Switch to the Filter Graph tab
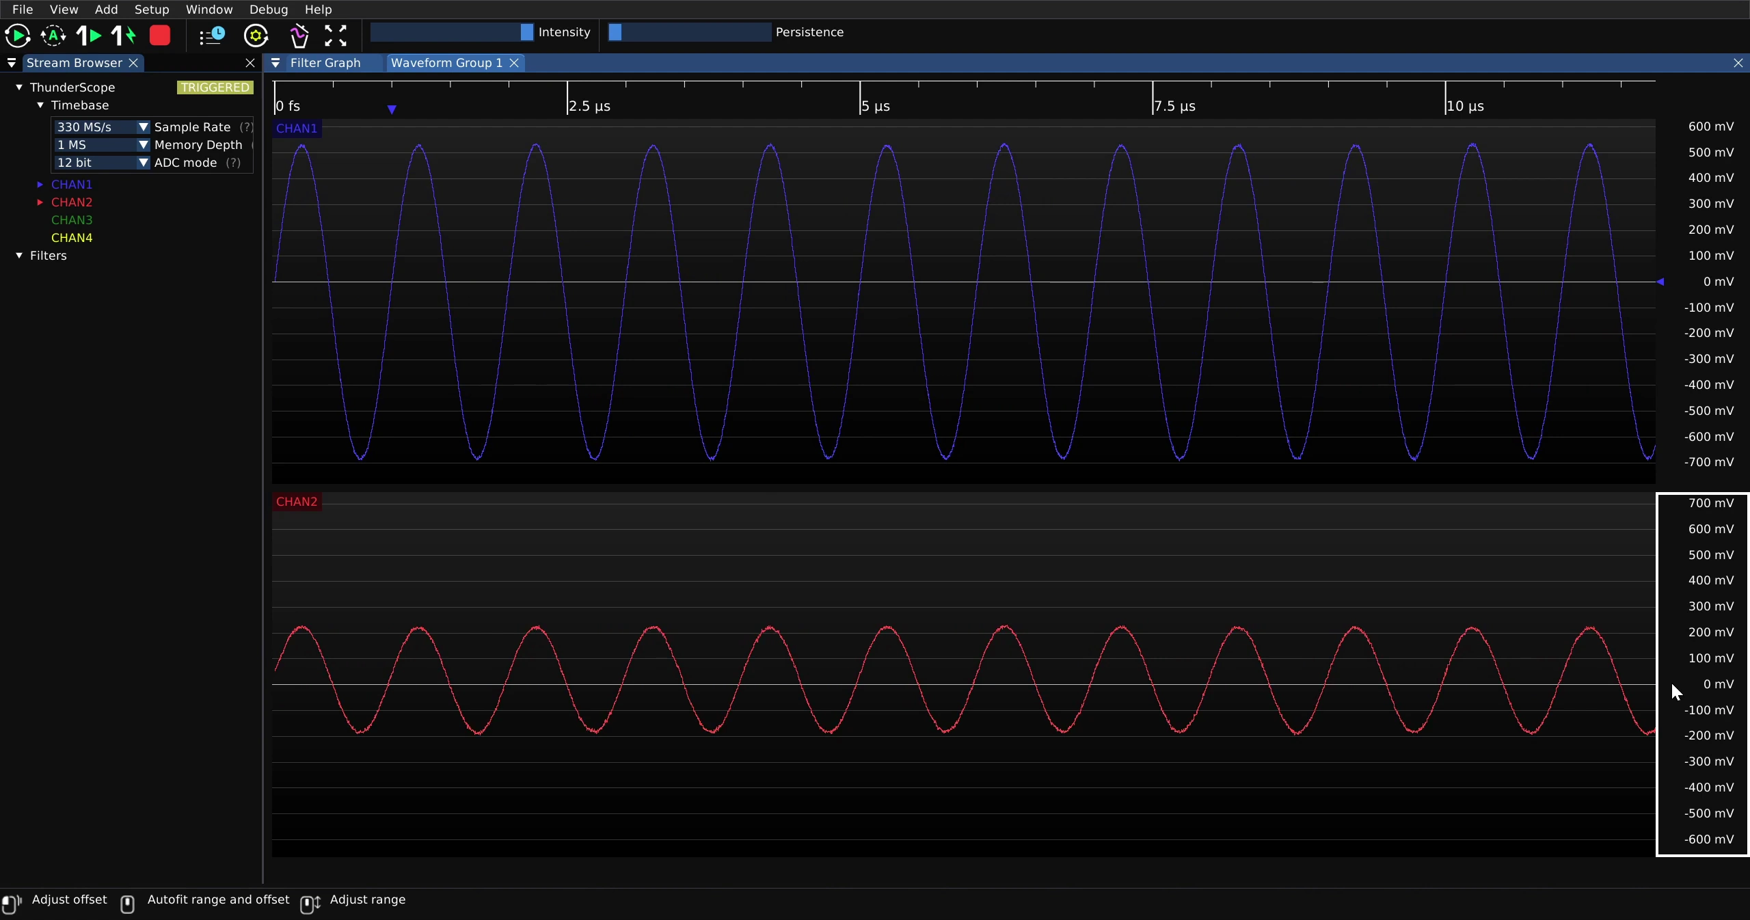Image resolution: width=1750 pixels, height=920 pixels. click(325, 63)
